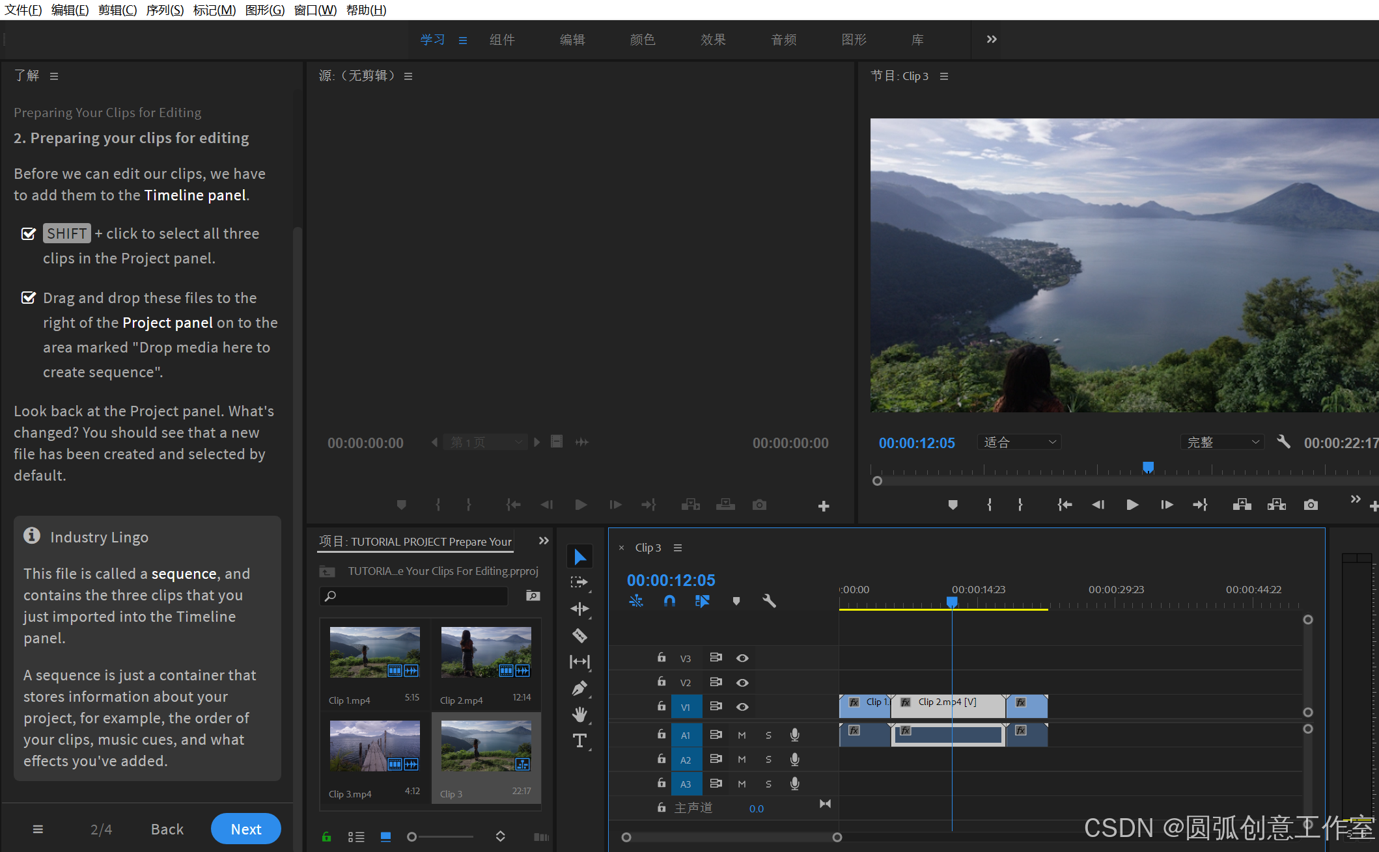Image resolution: width=1379 pixels, height=852 pixels.
Task: Select the Razor tool in toolbar
Action: click(x=579, y=635)
